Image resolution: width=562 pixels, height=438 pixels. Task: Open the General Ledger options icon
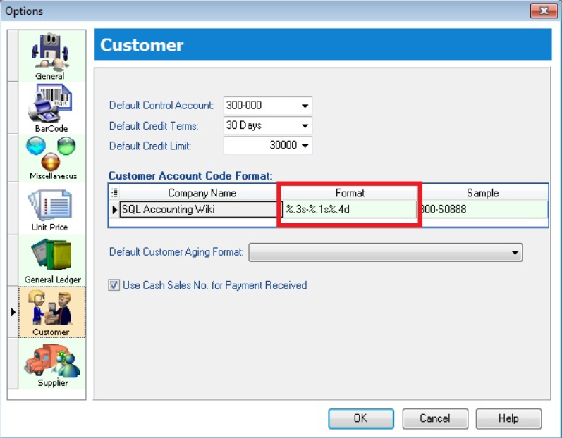[51, 261]
